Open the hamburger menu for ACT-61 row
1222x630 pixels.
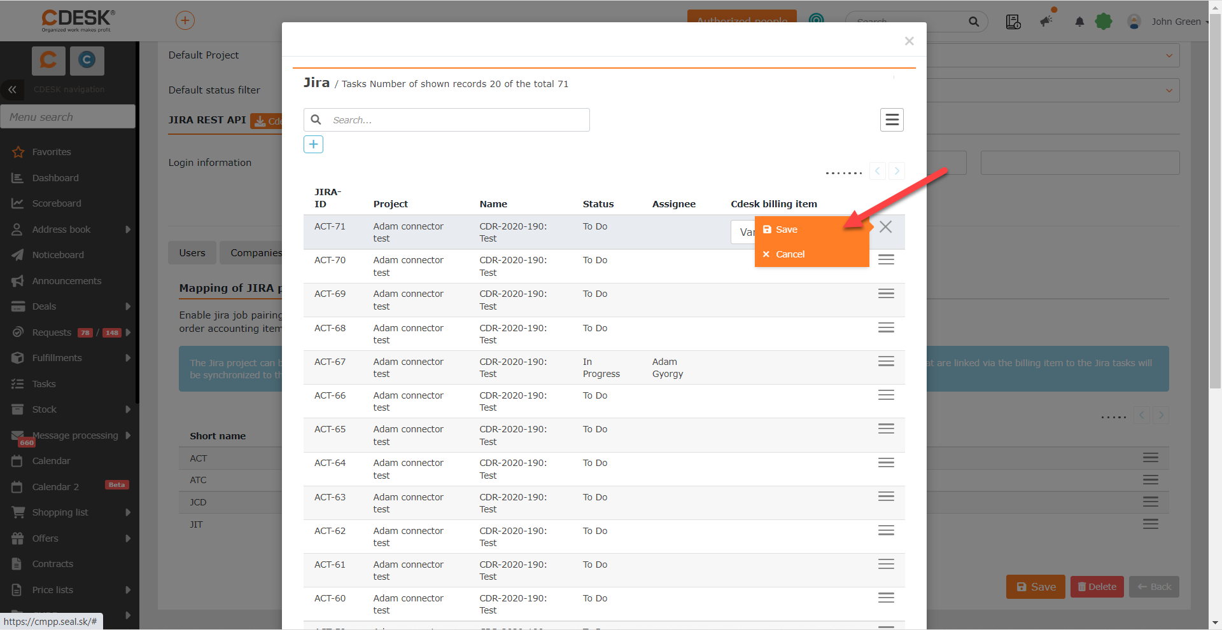coord(886,564)
